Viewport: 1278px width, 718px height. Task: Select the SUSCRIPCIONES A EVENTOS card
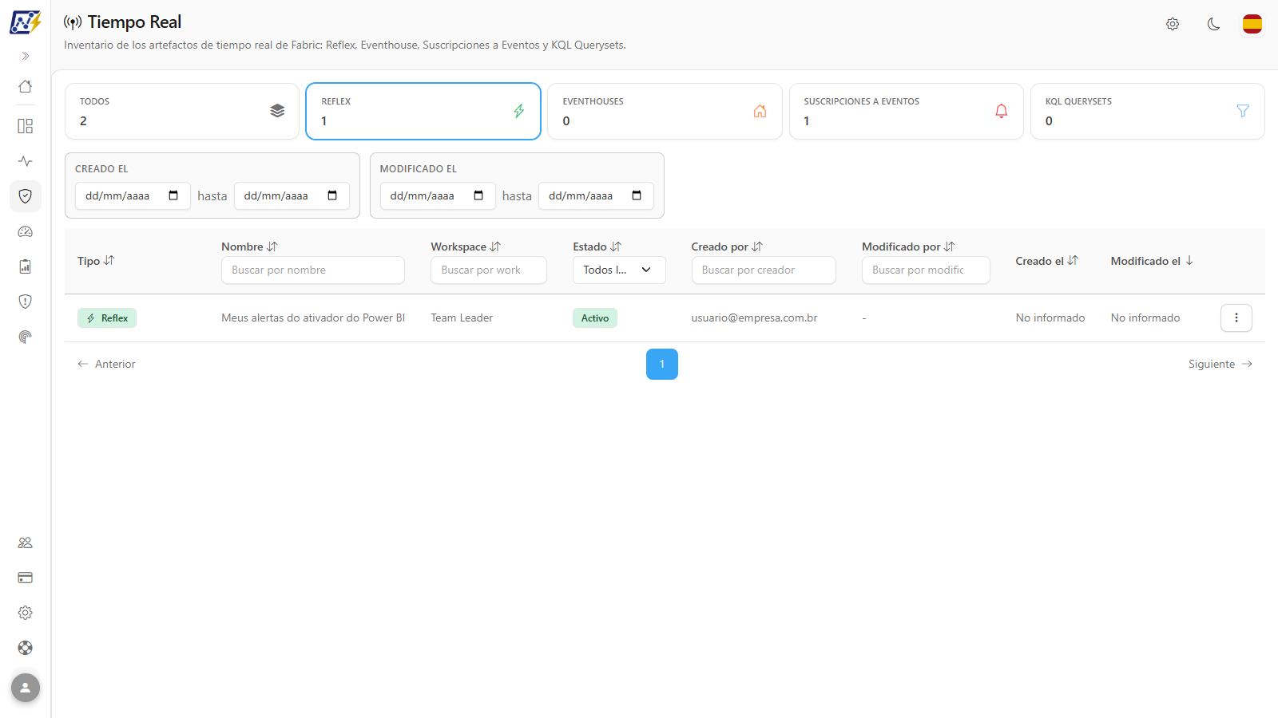[x=906, y=112]
